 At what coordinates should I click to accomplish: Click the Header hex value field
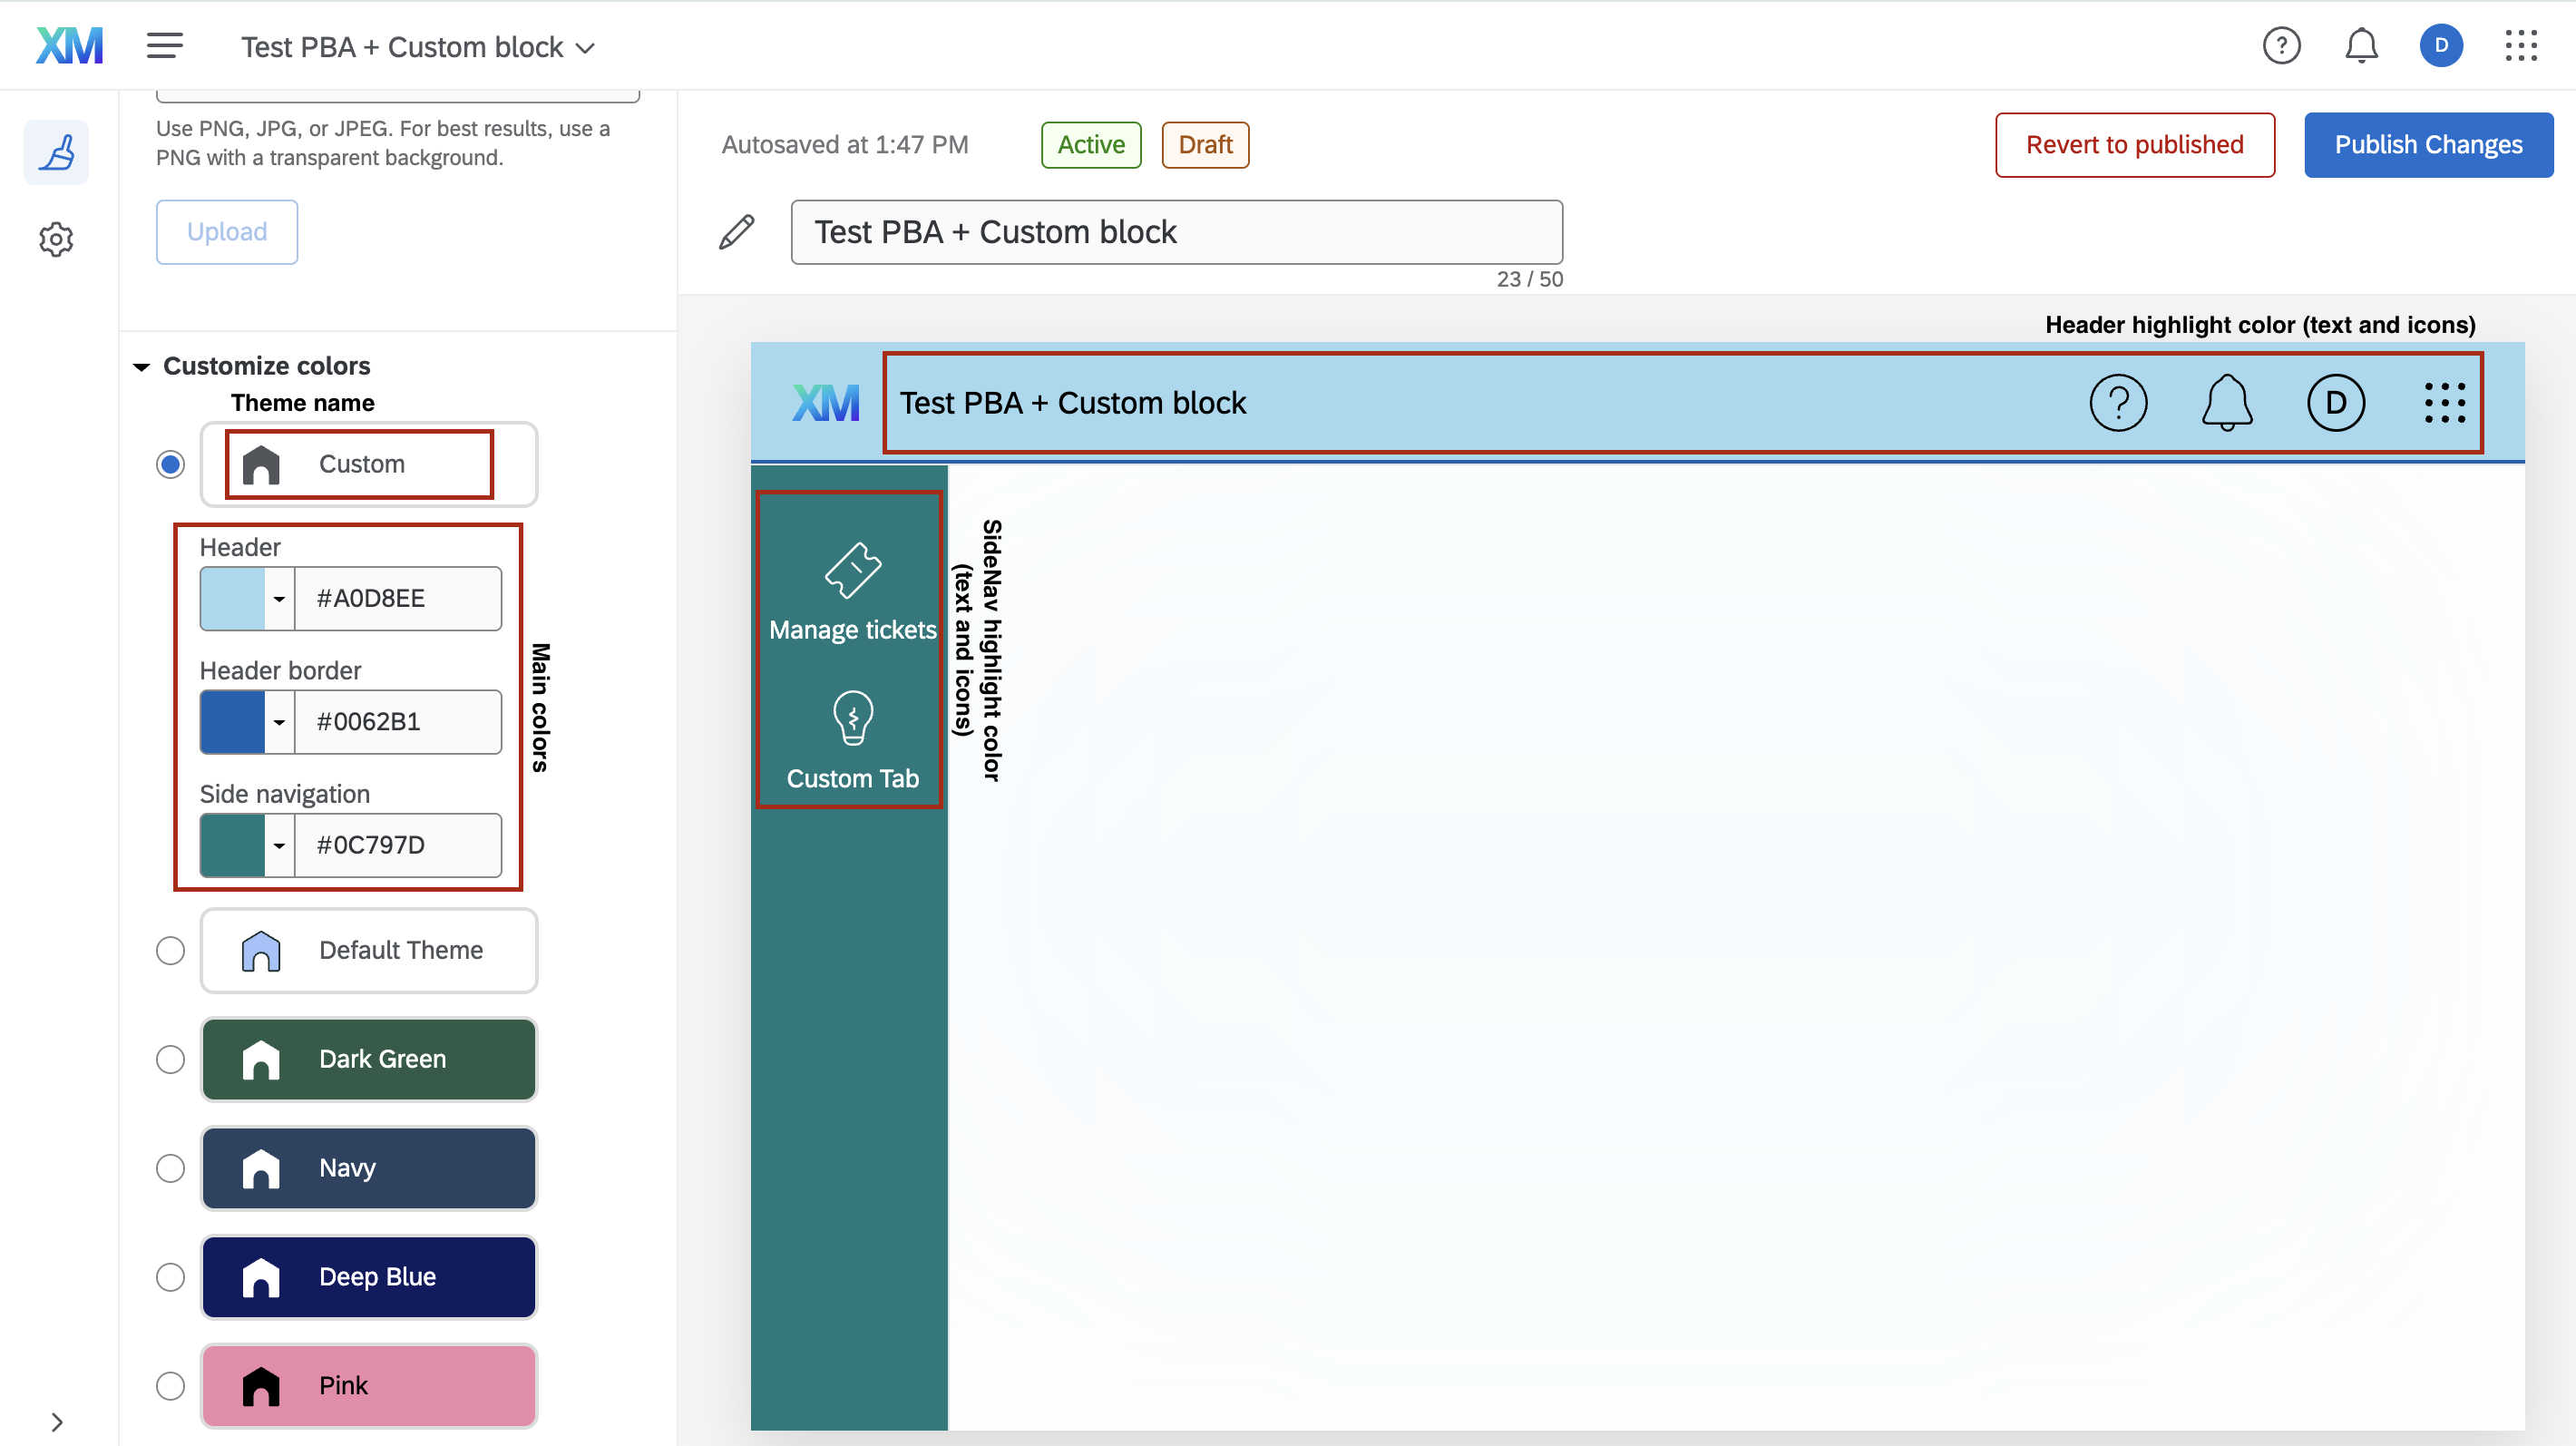click(398, 599)
